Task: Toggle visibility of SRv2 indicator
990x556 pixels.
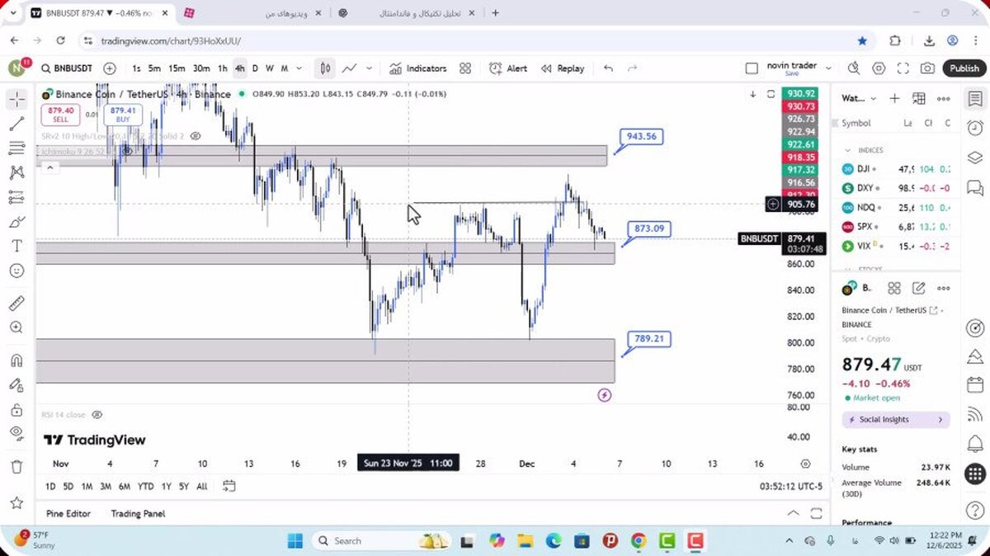Action: pyautogui.click(x=196, y=135)
